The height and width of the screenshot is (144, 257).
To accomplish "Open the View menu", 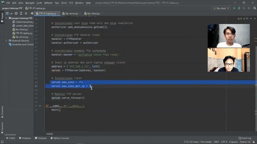I will coord(21,3).
